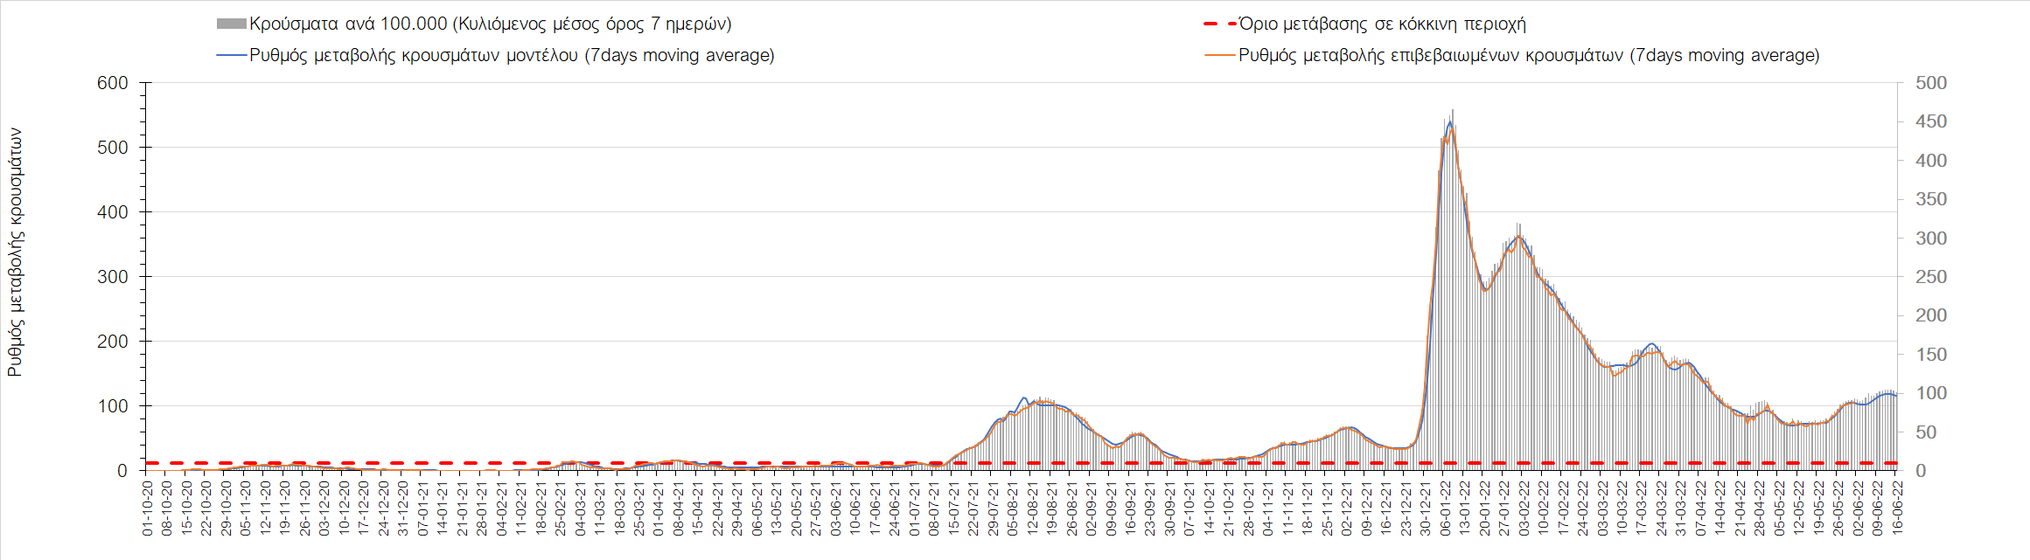The image size is (2030, 560).
Task: Select the date label 06-01-22
Action: click(1446, 507)
